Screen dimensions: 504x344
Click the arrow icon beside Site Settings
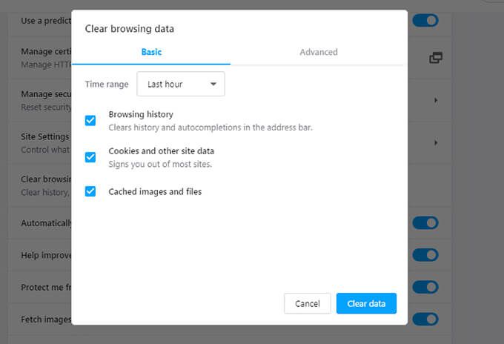pyautogui.click(x=436, y=142)
